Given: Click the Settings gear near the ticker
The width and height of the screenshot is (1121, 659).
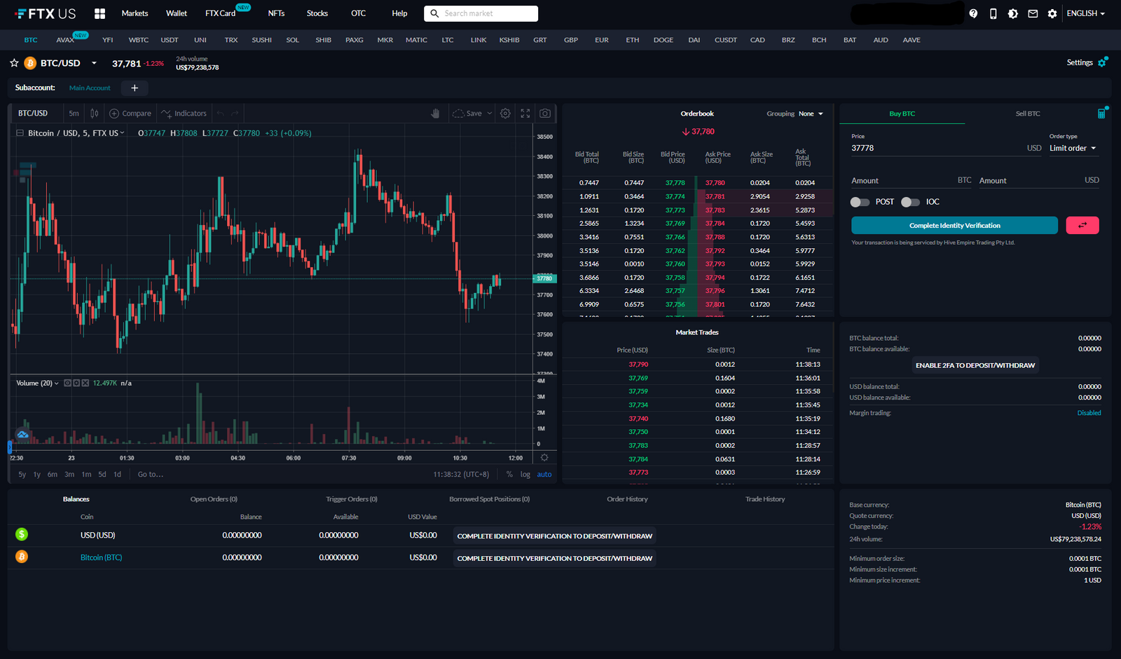Looking at the screenshot, I should (1102, 62).
